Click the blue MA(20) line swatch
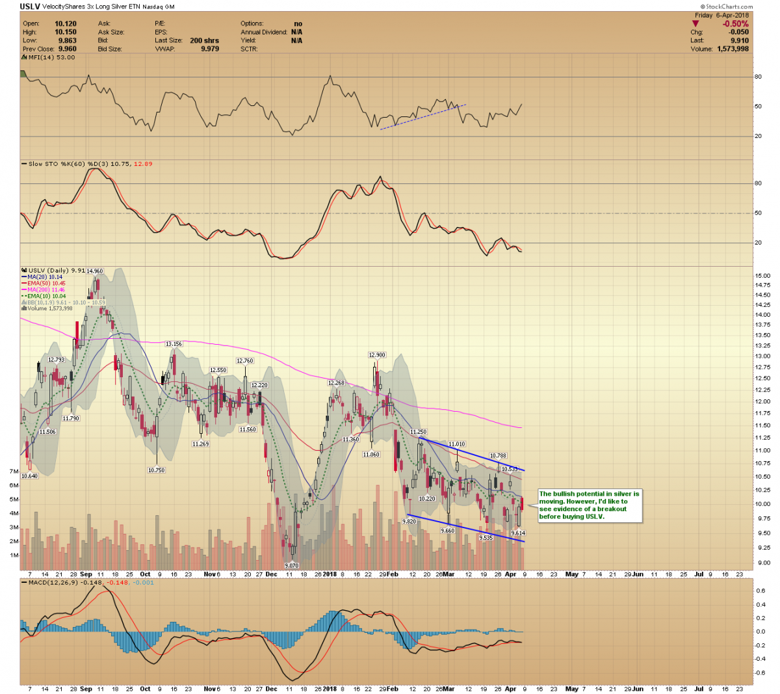Screen dimensions: 780x694 pos(24,277)
